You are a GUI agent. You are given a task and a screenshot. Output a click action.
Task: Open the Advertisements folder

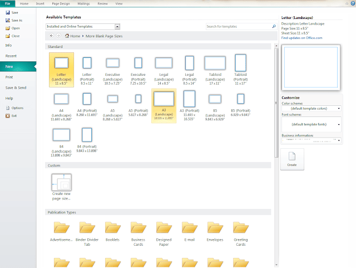tap(61, 232)
